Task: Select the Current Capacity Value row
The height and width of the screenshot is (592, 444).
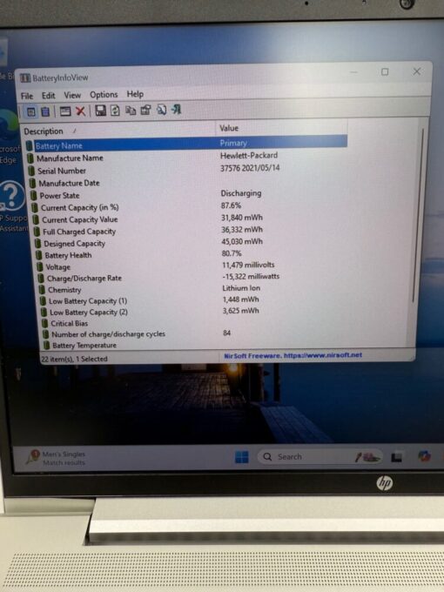Action: pyautogui.click(x=190, y=219)
